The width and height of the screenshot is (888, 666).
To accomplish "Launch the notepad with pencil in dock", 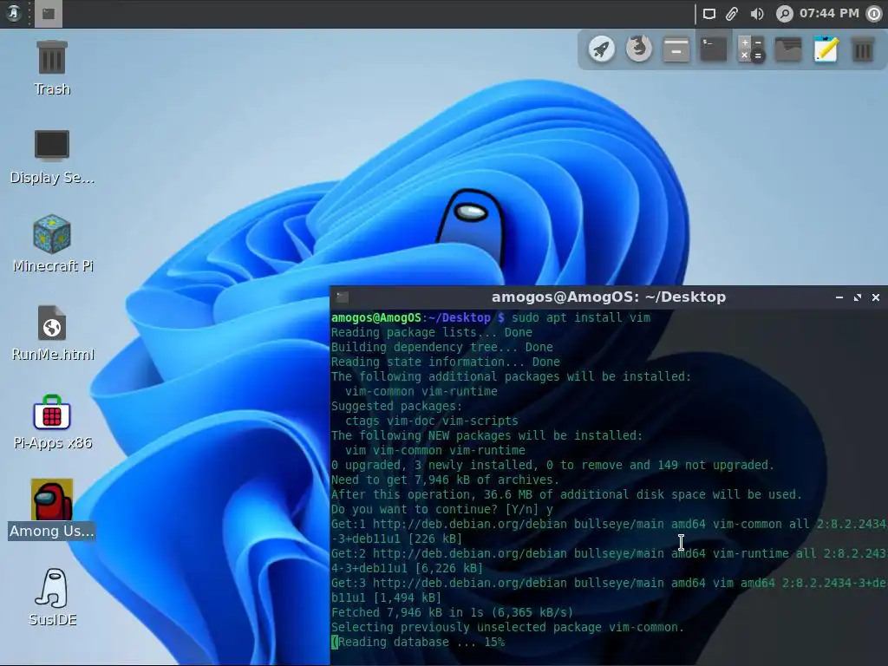I will click(x=826, y=49).
